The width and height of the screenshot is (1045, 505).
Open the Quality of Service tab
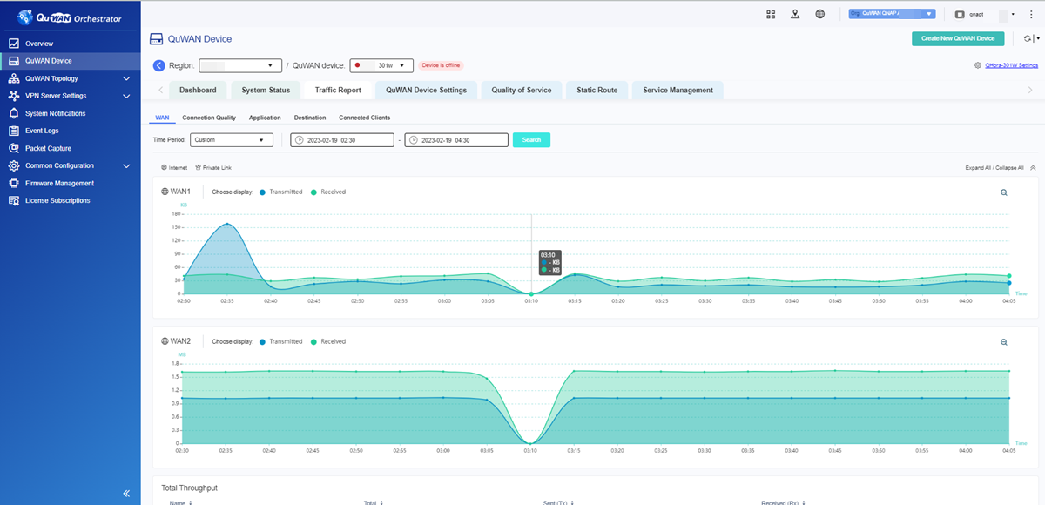tap(521, 90)
